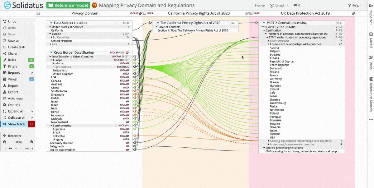The width and height of the screenshot is (374, 188).
Task: Click the Filters count badge 4
Action: 31,66
